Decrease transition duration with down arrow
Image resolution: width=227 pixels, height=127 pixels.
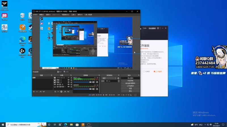[x=119, y=82]
